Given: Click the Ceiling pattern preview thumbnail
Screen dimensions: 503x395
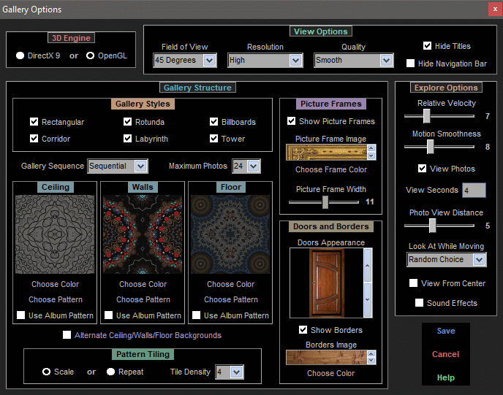Looking at the screenshot, I should click(56, 234).
